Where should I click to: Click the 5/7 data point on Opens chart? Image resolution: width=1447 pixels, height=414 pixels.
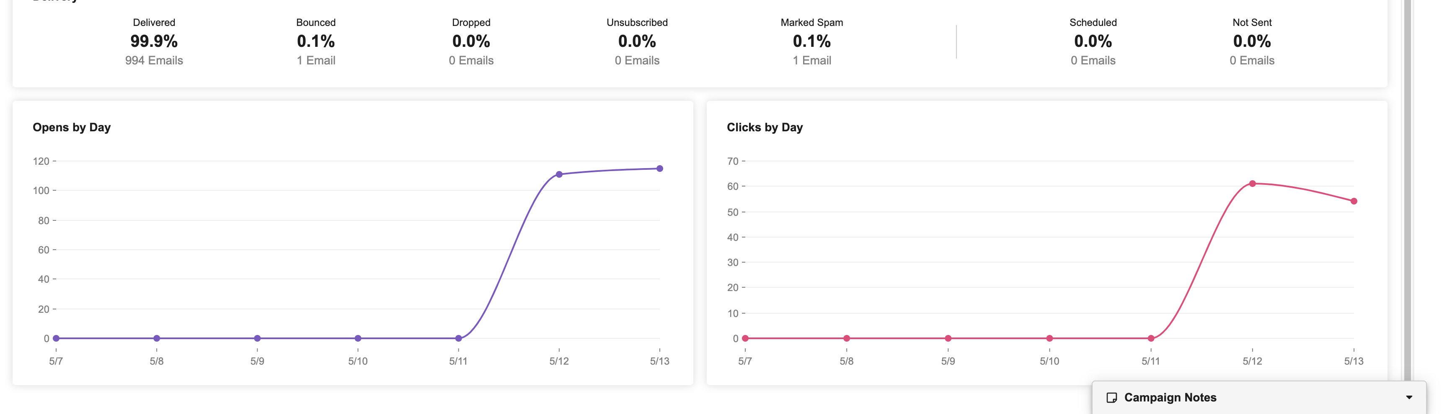point(56,338)
